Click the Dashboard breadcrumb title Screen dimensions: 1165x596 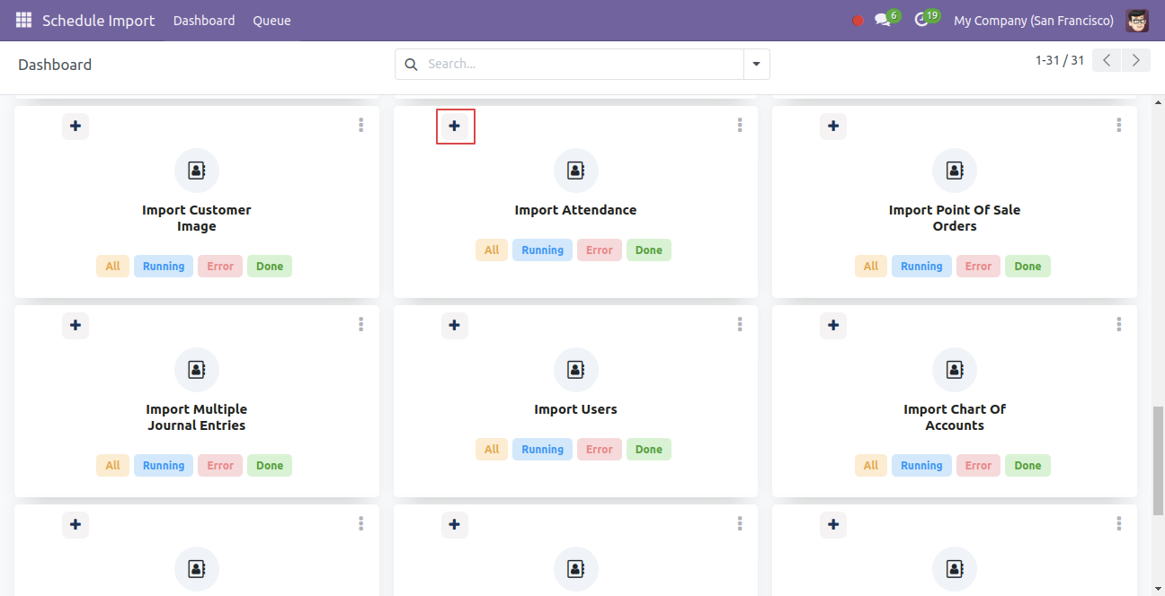pyautogui.click(x=55, y=65)
